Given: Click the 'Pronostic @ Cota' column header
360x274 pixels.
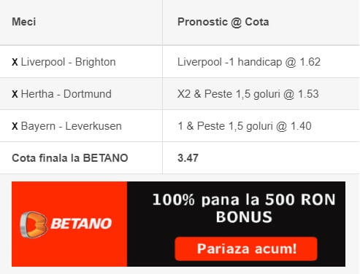Looking at the screenshot, I should [223, 22].
